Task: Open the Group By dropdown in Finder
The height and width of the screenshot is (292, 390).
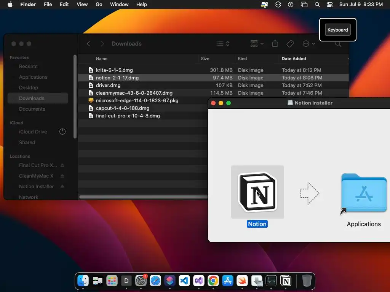Action: [x=257, y=44]
